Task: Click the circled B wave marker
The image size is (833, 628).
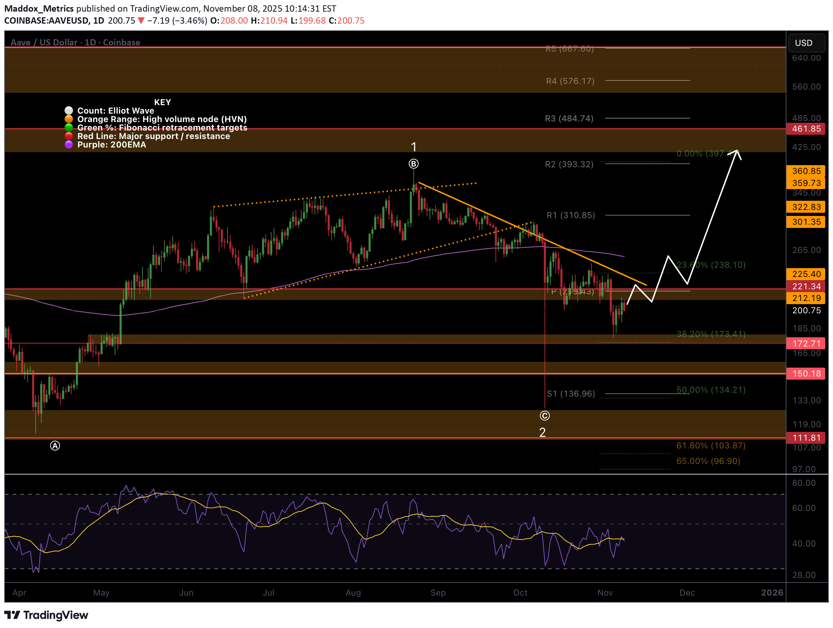Action: click(x=413, y=164)
